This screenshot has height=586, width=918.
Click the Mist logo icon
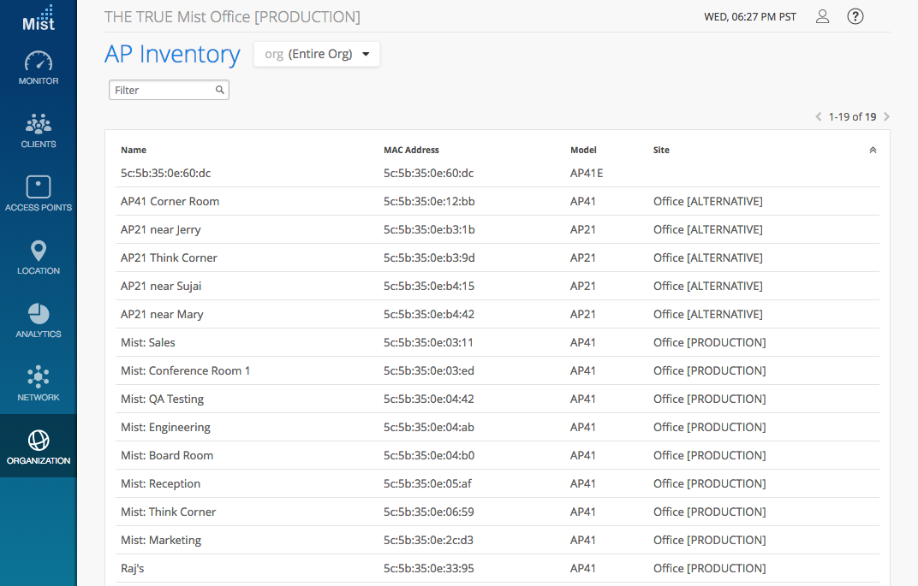(x=39, y=18)
